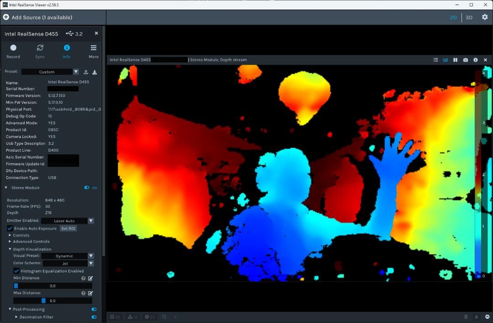Image resolution: width=493 pixels, height=323 pixels.
Task: Switch to the 3D view tab
Action: 469,17
